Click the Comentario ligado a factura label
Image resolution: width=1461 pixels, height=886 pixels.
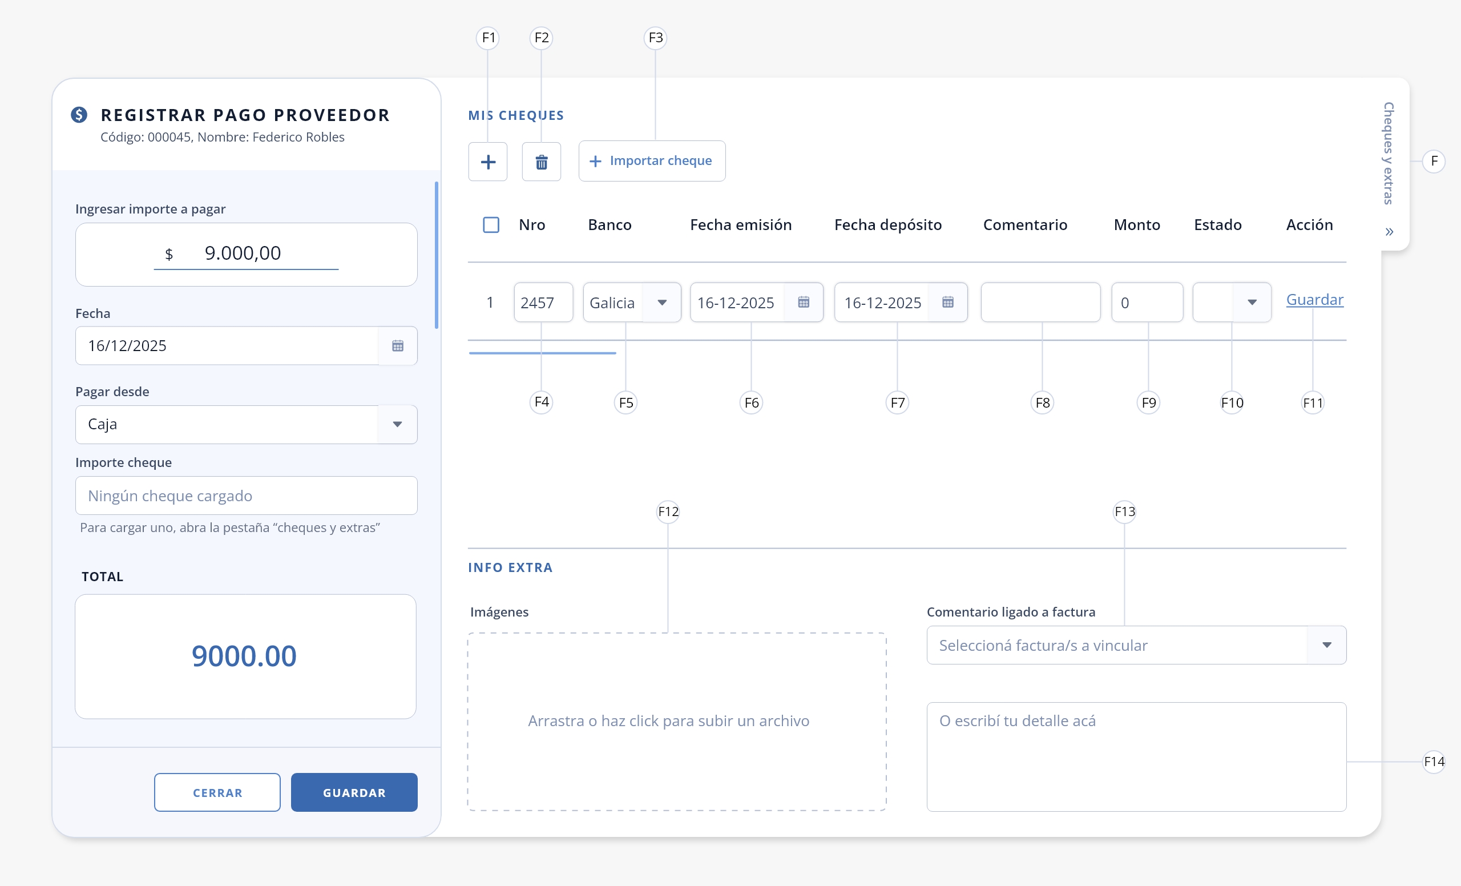point(1011,612)
